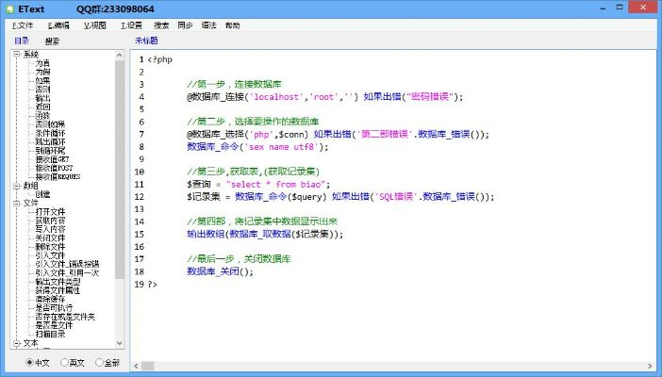Collapse the 文件 tree node
The height and width of the screenshot is (377, 662).
point(17,203)
